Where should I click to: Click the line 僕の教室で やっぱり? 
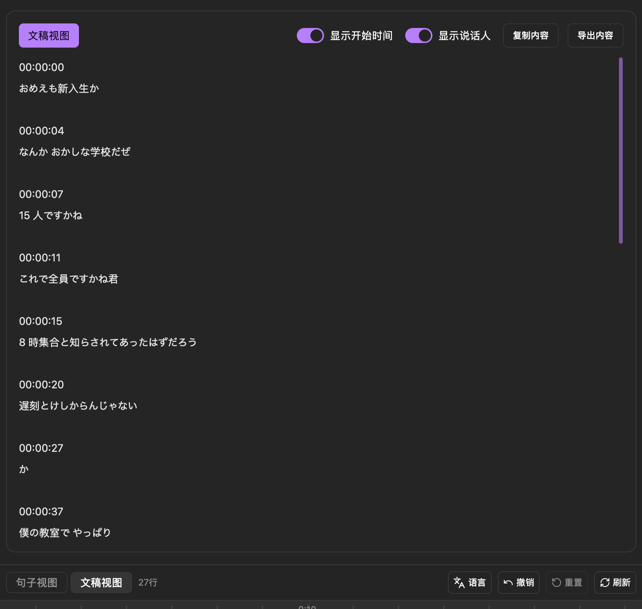pyautogui.click(x=65, y=533)
